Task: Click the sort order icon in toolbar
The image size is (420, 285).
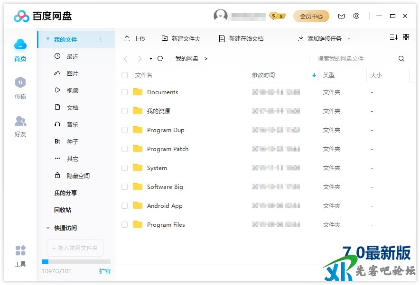Action: point(393,37)
